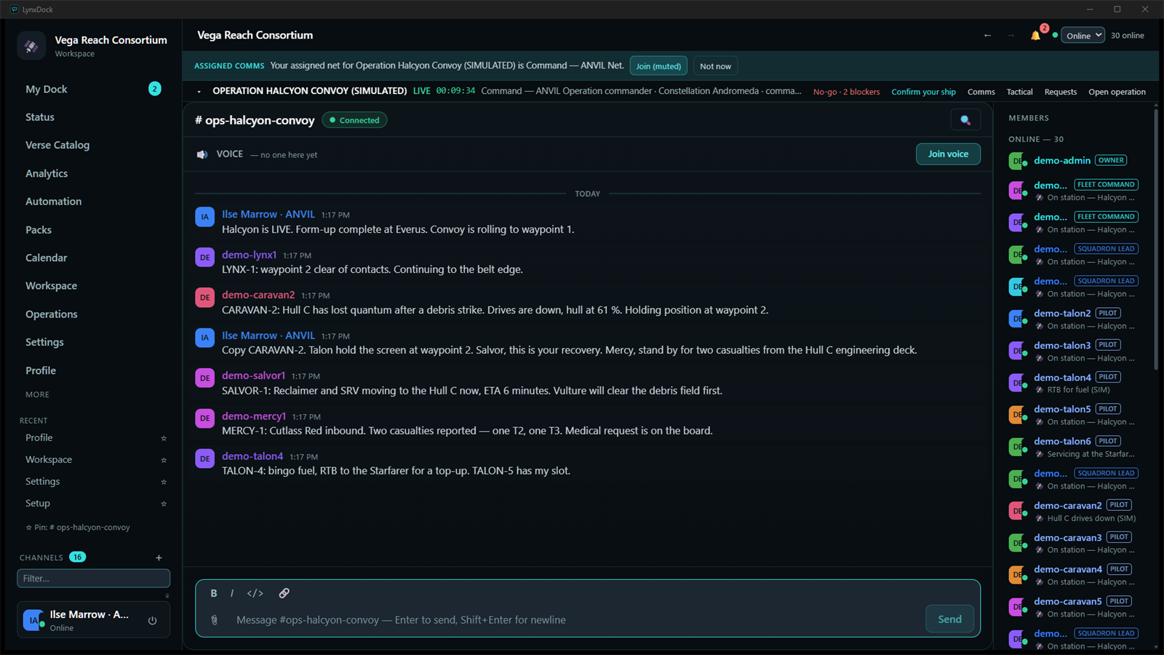The width and height of the screenshot is (1164, 655).
Task: Go forward with the right arrow
Action: (1010, 36)
